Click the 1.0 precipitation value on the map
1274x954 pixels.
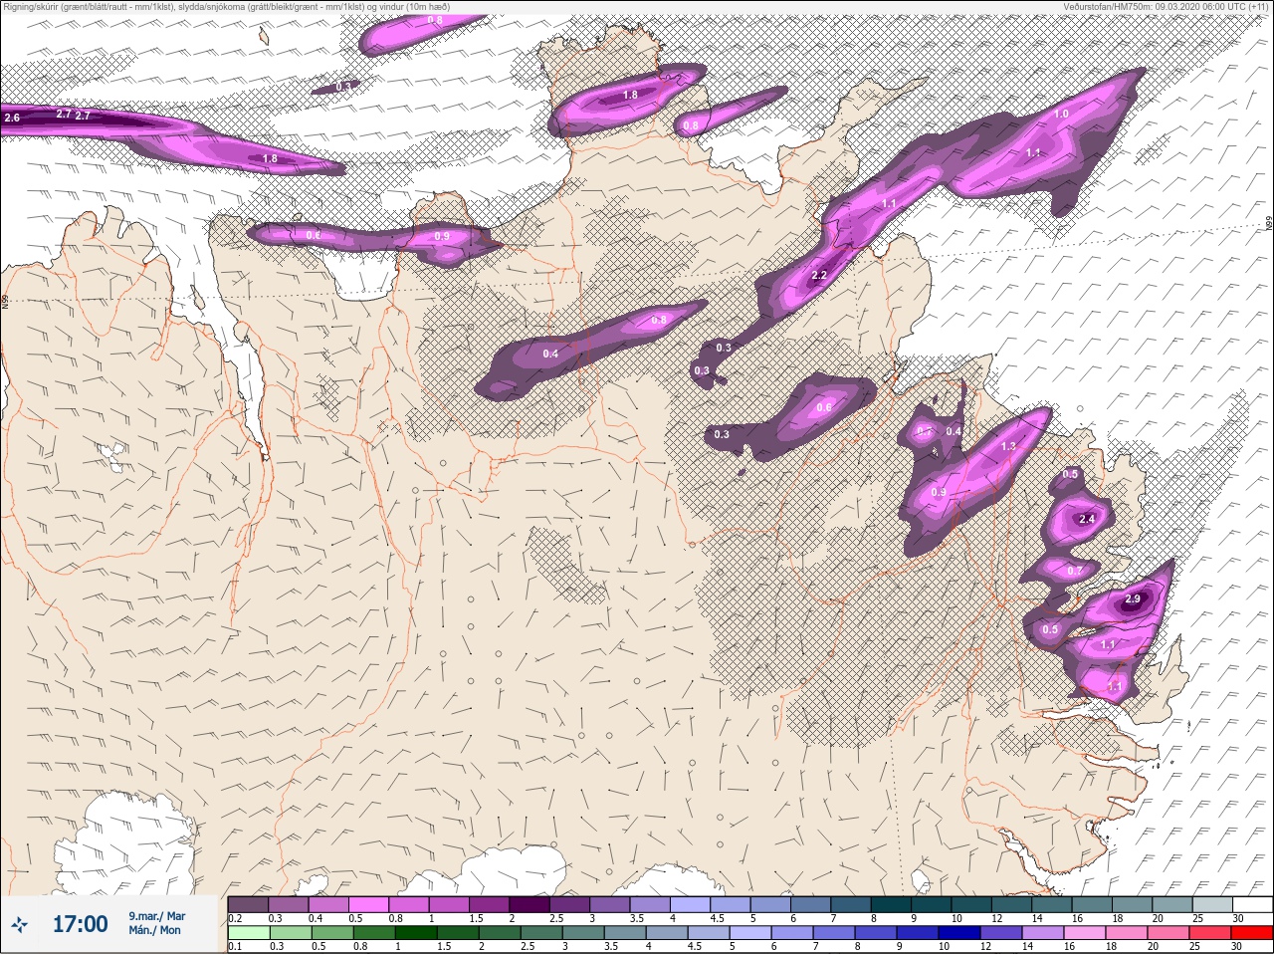click(1061, 115)
